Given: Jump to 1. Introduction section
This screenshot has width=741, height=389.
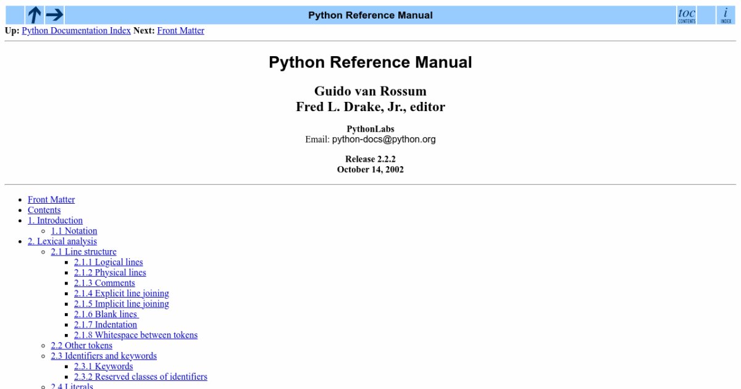Looking at the screenshot, I should pos(55,220).
